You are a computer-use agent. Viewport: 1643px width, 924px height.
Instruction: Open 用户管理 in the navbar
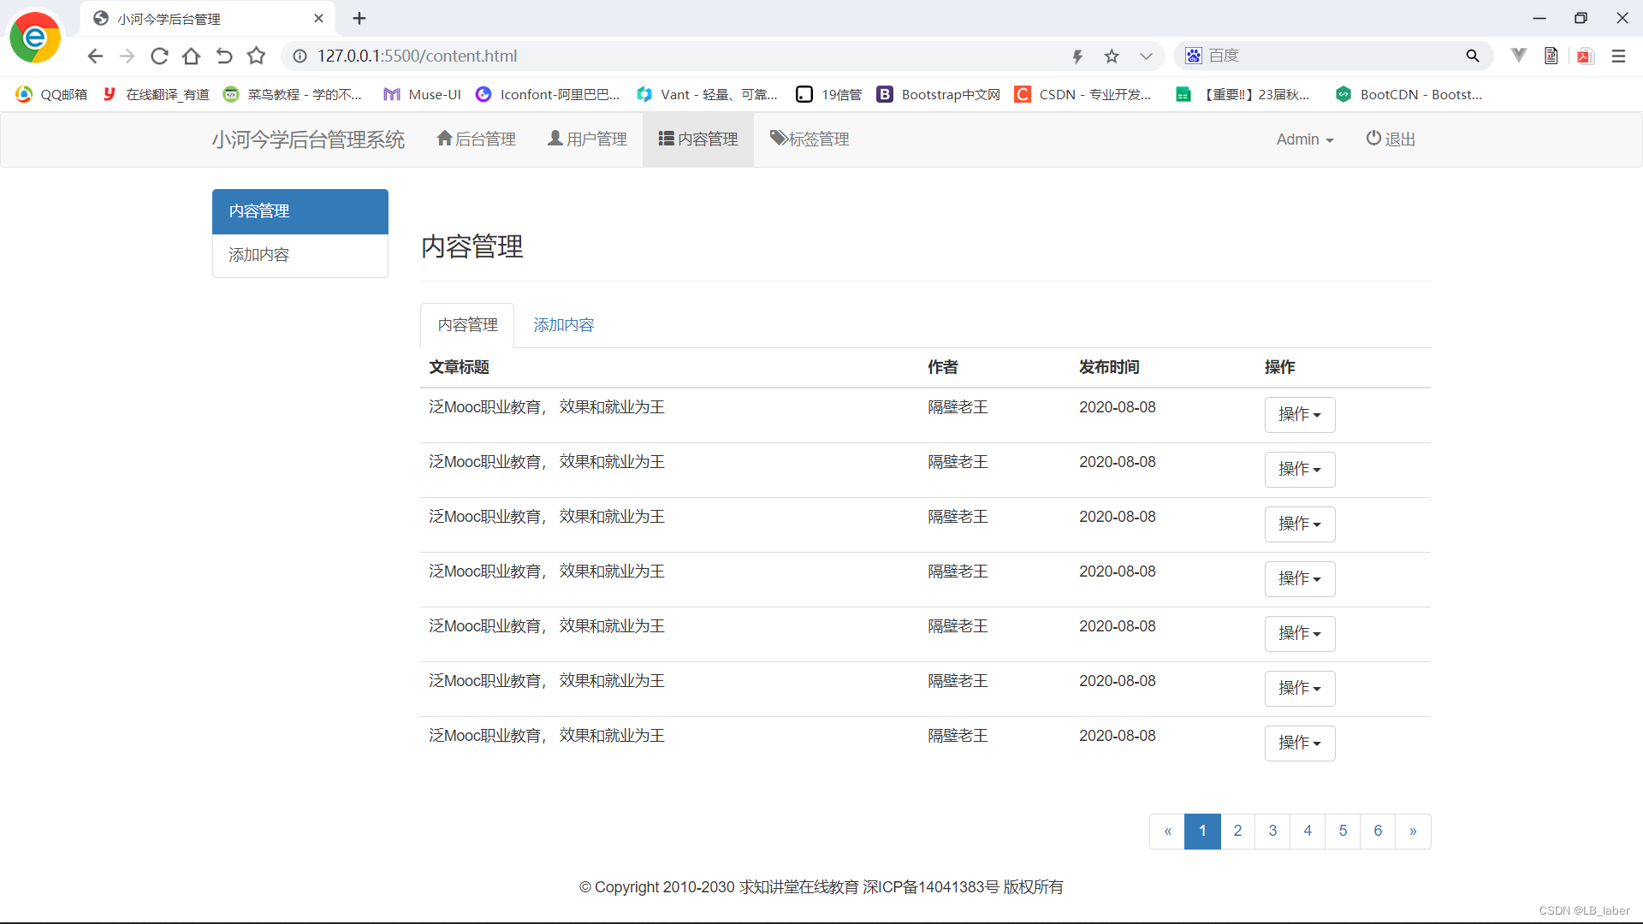[x=587, y=139]
